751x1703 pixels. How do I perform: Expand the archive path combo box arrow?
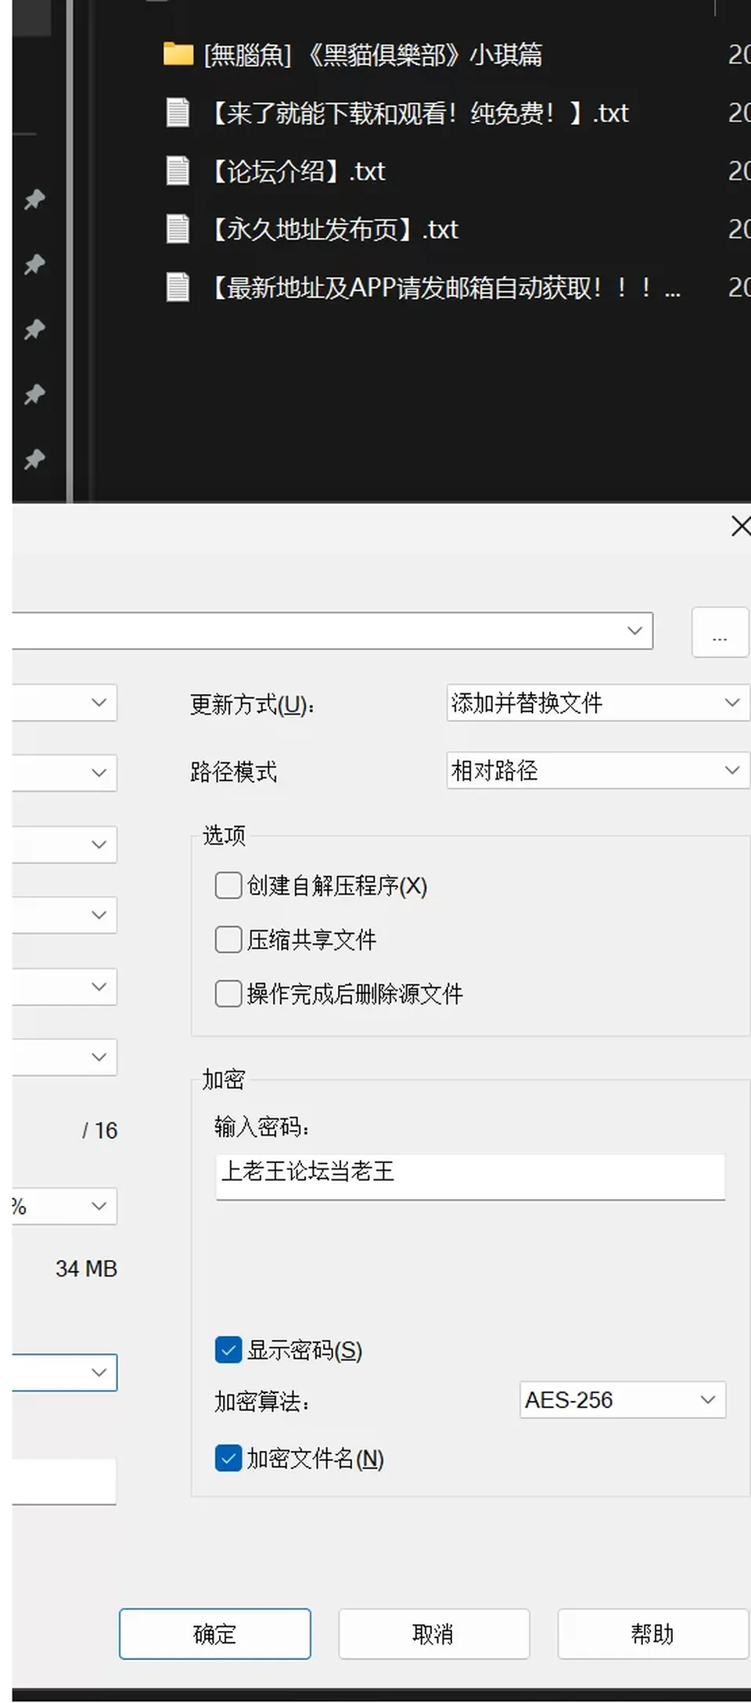pyautogui.click(x=635, y=631)
